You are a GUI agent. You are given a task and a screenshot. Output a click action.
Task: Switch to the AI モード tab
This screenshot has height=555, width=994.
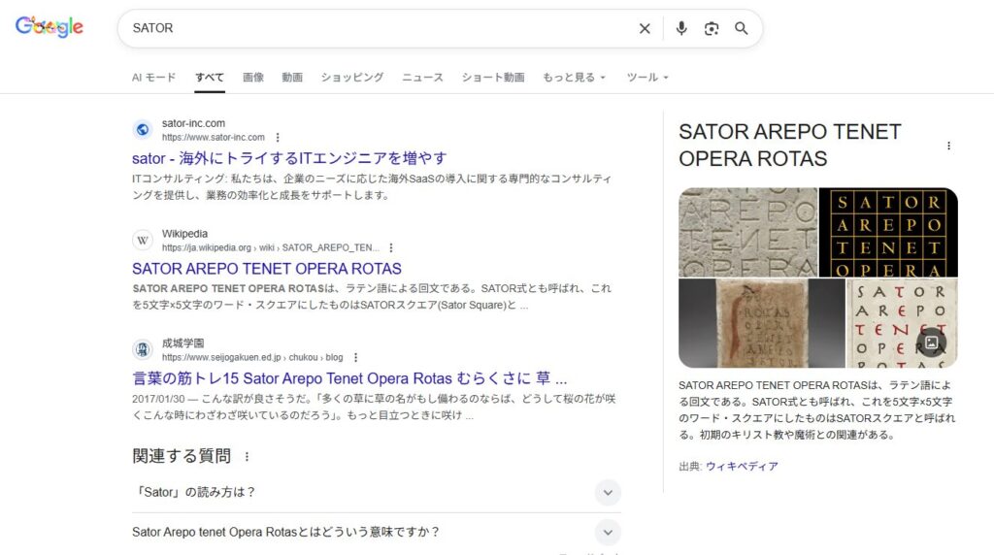154,78
